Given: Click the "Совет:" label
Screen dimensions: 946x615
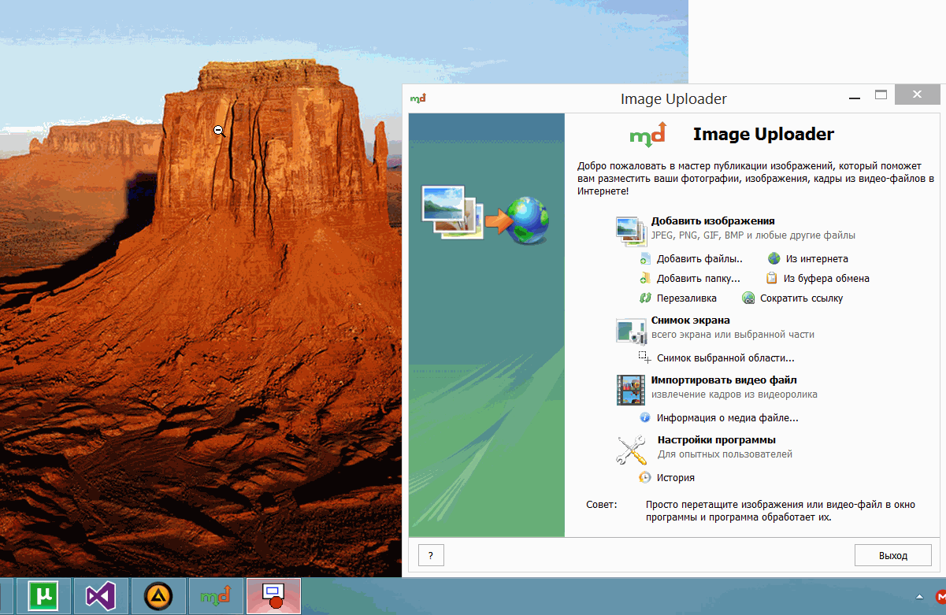Looking at the screenshot, I should tap(602, 505).
